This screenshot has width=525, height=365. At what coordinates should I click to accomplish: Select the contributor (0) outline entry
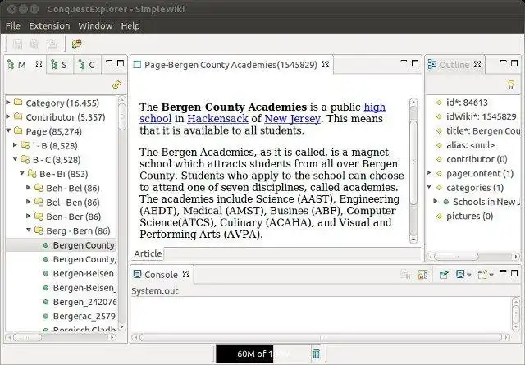coord(477,159)
